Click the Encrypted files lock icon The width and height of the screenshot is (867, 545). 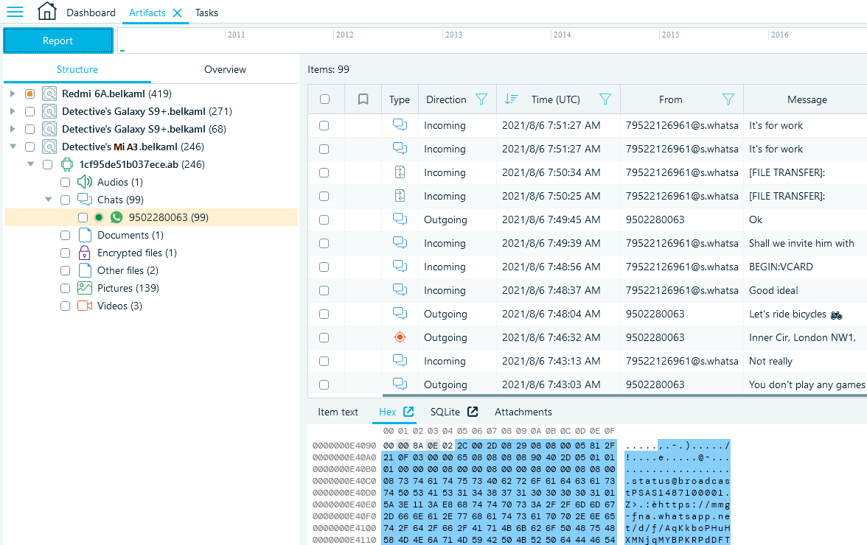(85, 253)
